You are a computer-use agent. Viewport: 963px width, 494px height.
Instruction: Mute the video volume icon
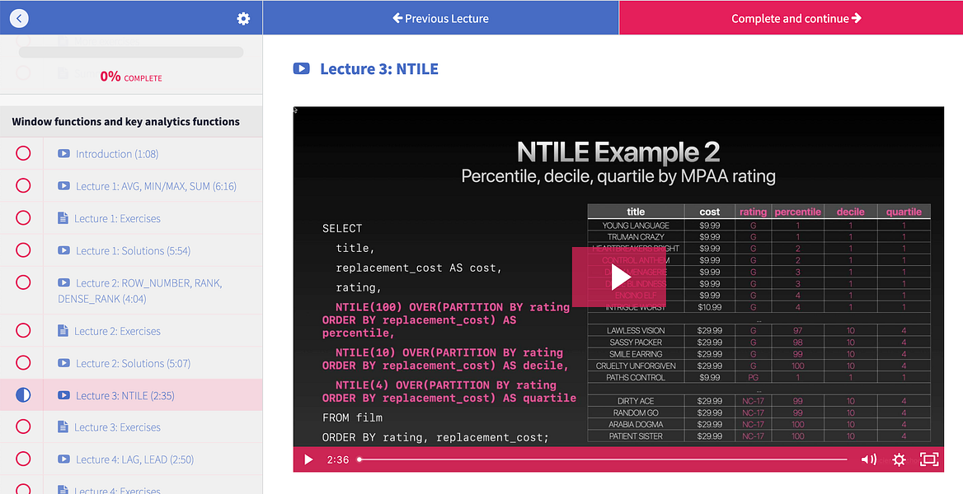click(868, 459)
